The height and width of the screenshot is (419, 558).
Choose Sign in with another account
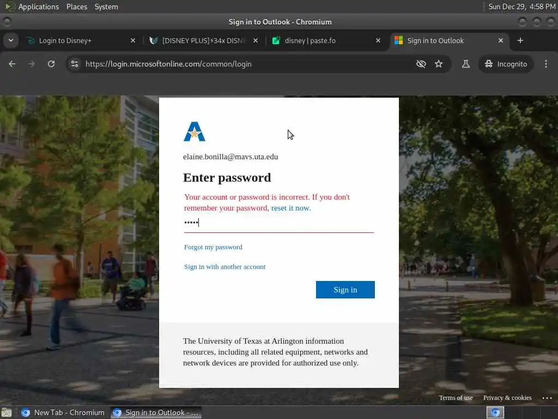tap(225, 266)
